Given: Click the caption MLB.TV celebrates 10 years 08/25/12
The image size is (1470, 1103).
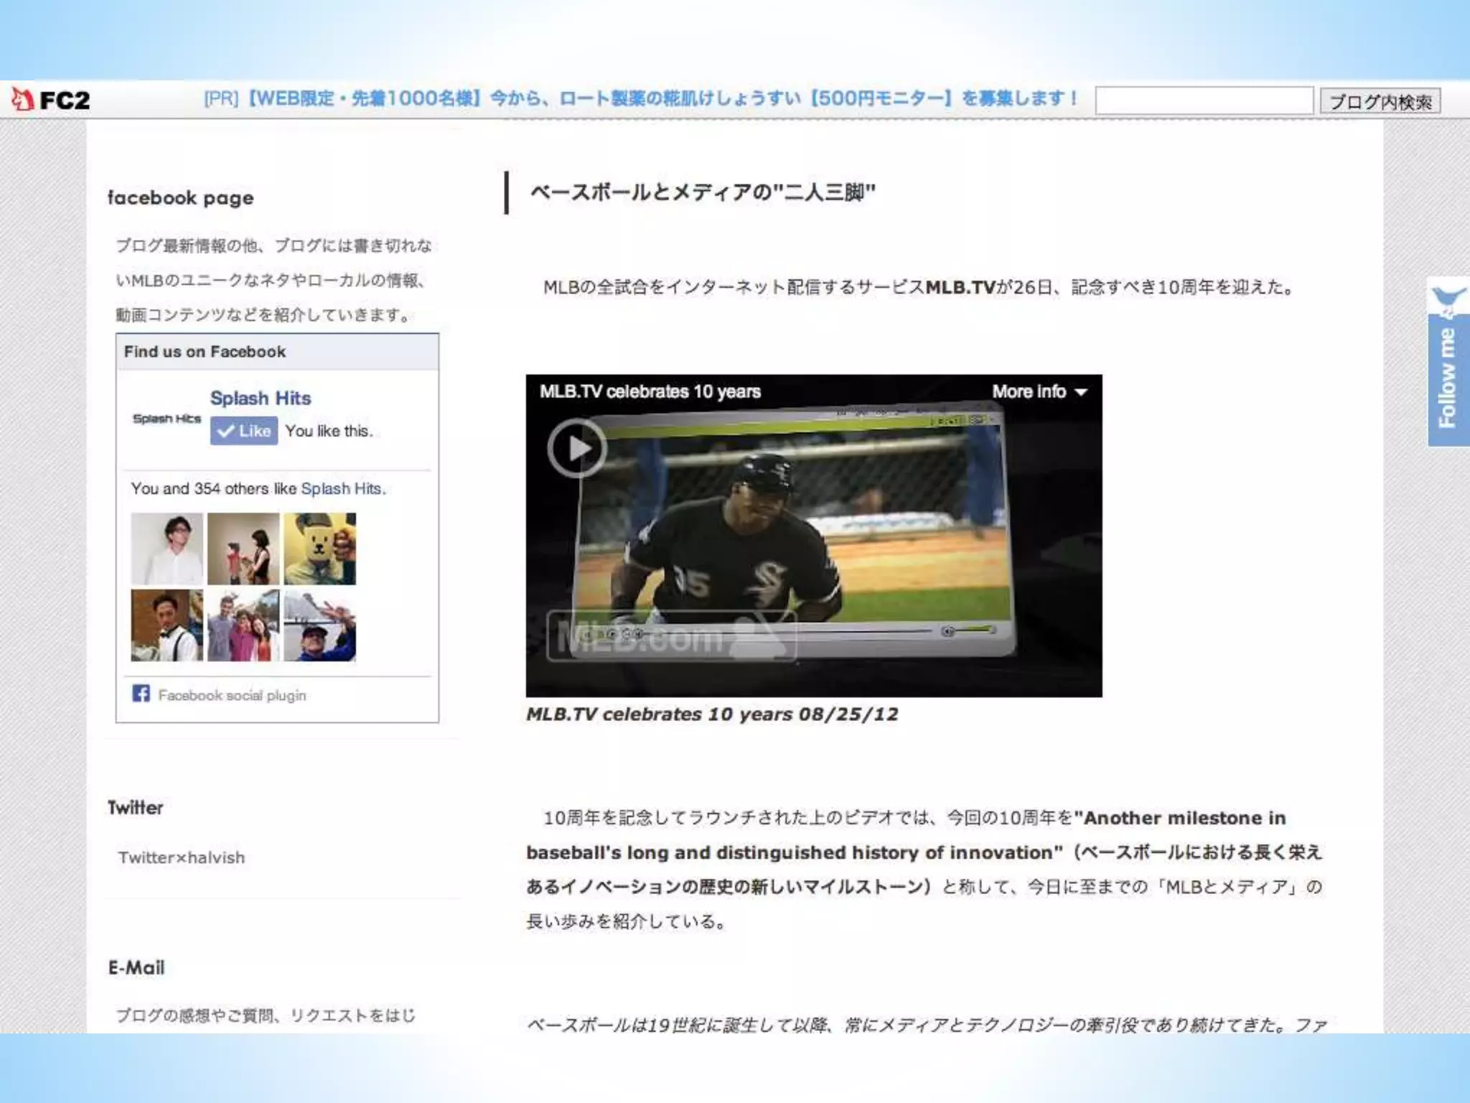Looking at the screenshot, I should [712, 715].
